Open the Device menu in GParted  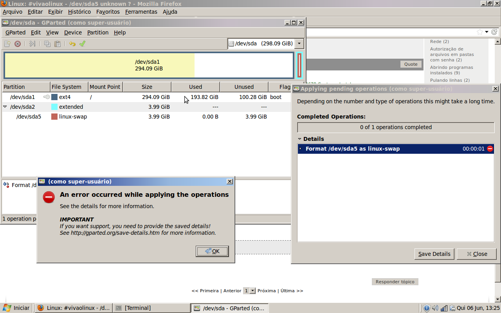(73, 32)
